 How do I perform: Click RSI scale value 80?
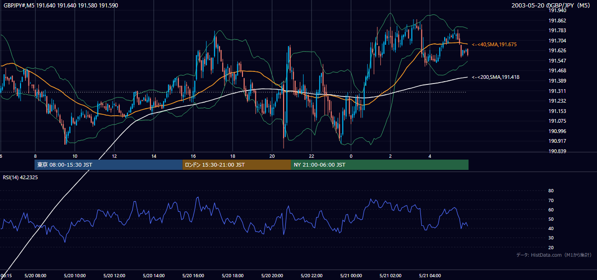pos(551,191)
